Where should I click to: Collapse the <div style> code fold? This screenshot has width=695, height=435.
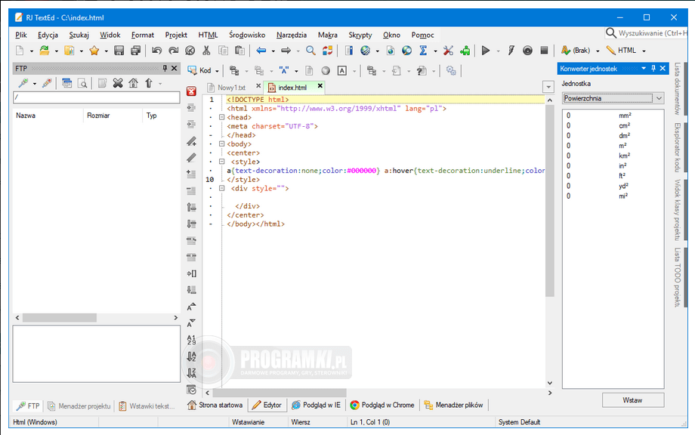click(x=221, y=188)
